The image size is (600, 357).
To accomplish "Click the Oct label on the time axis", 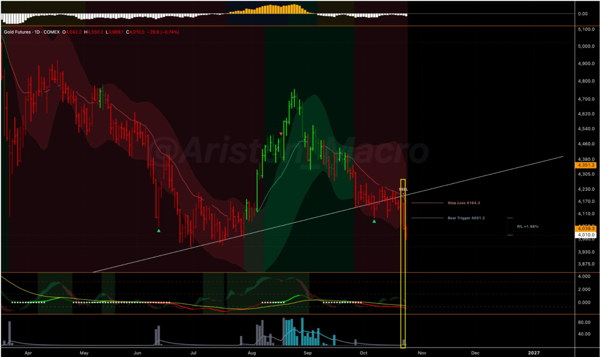I will 363,353.
